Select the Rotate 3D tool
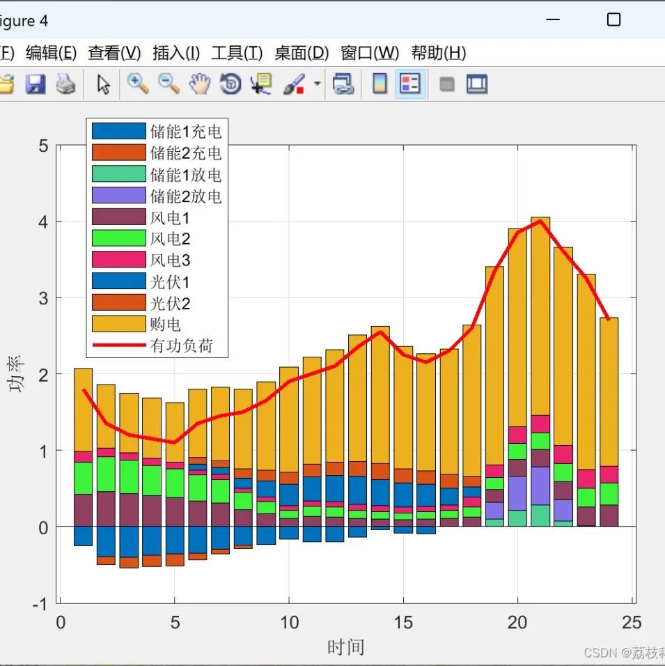Screen dimensions: 665x666 click(230, 84)
